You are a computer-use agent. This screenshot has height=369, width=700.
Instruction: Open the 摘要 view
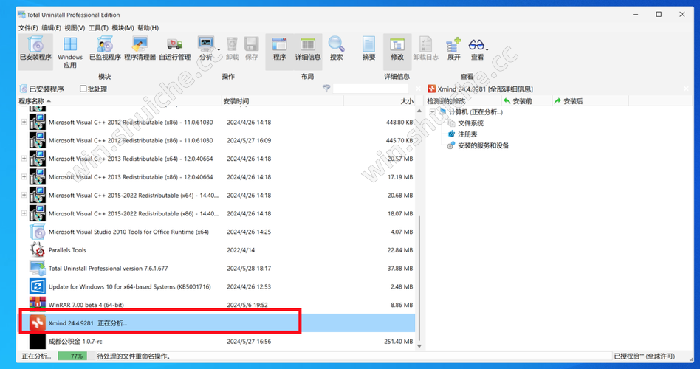pos(368,49)
